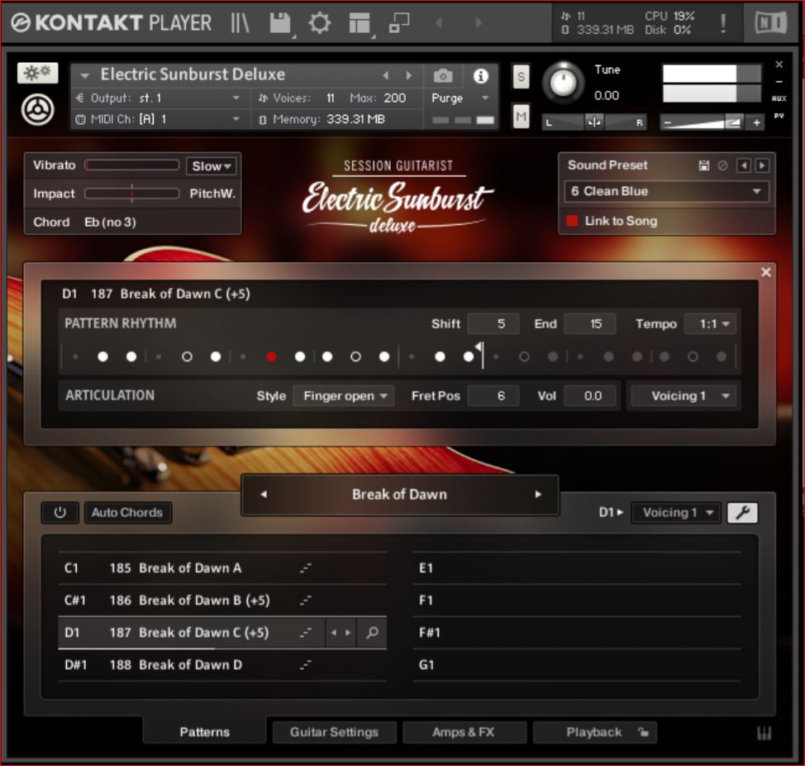Click the save floppy disk icon
The image size is (805, 766).
279,23
